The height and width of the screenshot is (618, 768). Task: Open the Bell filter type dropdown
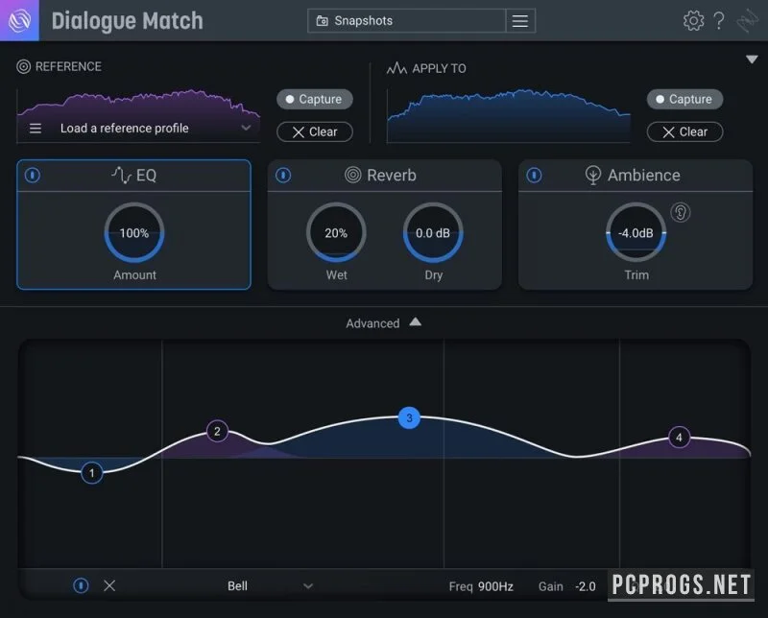pyautogui.click(x=271, y=585)
